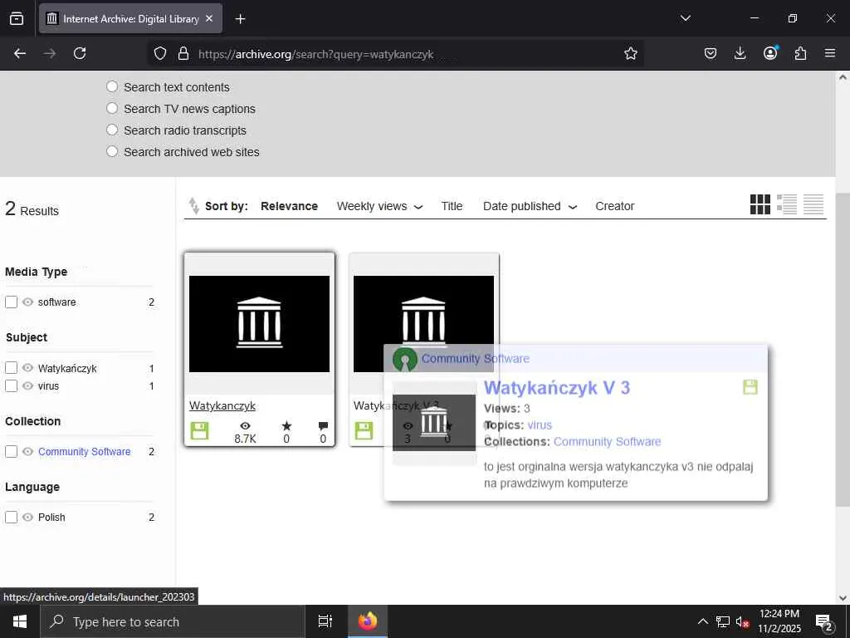Open the extensions puzzle icon
850x638 pixels.
point(800,53)
